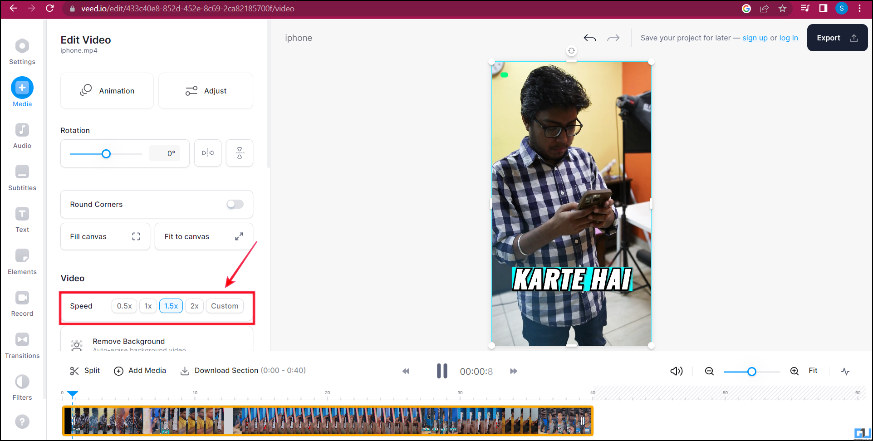Flip the video horizontally

207,153
